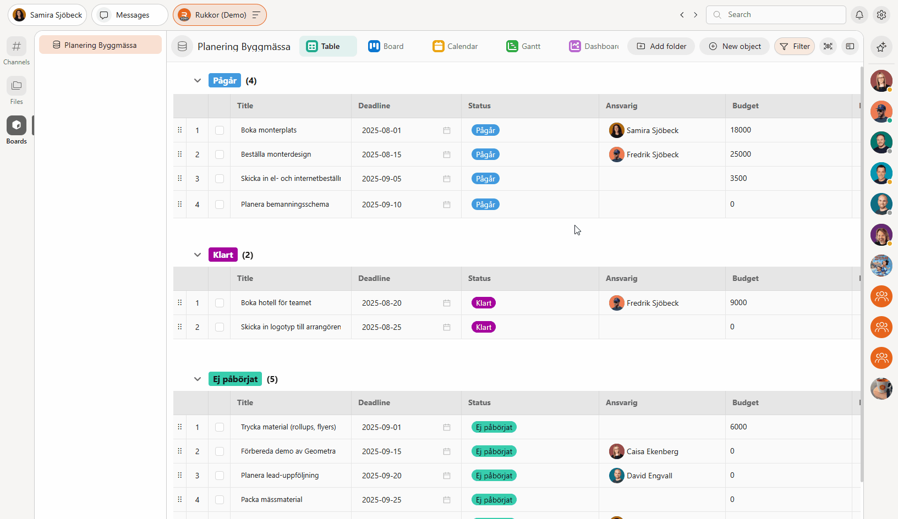
Task: Check the box for Förbereda demo av Geometra
Action: pos(220,451)
